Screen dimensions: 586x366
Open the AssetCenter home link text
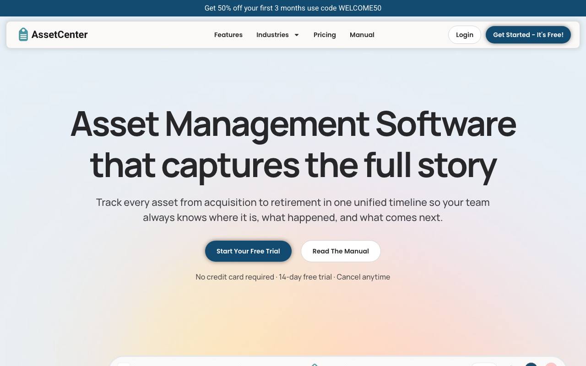tap(60, 34)
